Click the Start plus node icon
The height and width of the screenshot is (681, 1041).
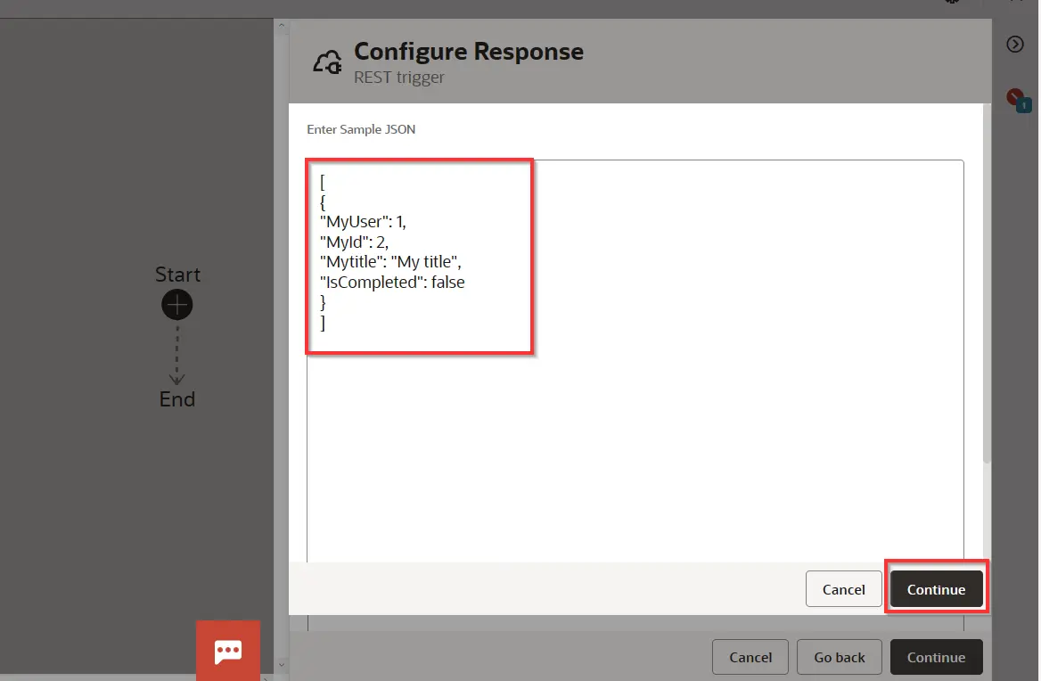[x=177, y=306]
